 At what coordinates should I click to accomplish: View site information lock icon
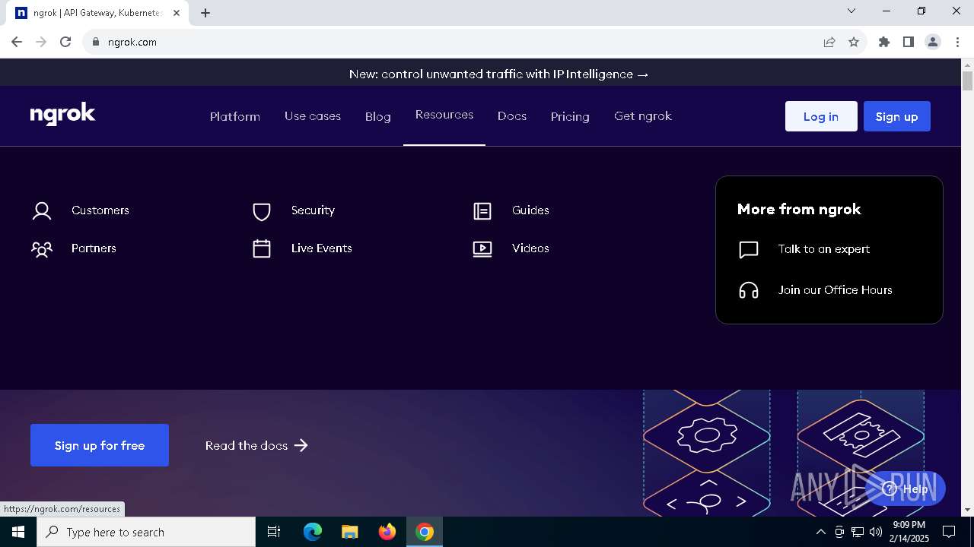point(96,42)
